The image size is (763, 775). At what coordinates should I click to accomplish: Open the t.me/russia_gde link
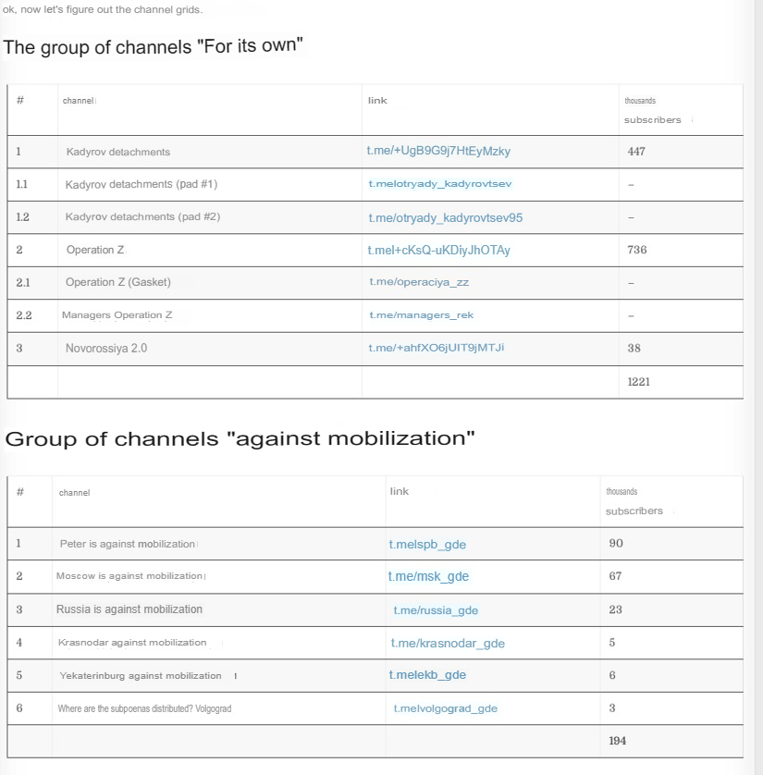tap(436, 610)
